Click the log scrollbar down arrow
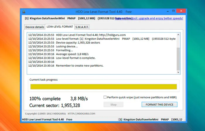 click(178, 72)
